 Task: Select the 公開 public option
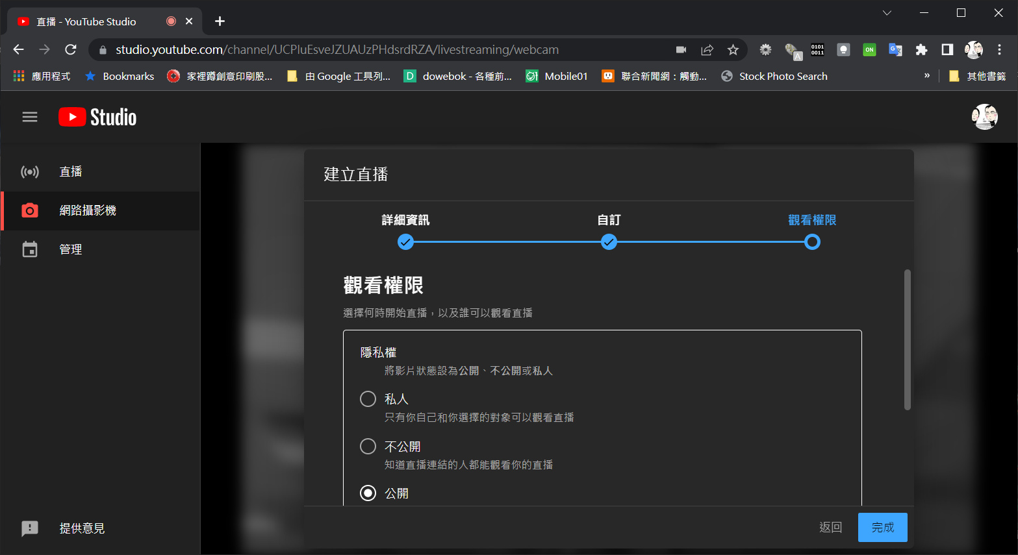click(x=368, y=493)
